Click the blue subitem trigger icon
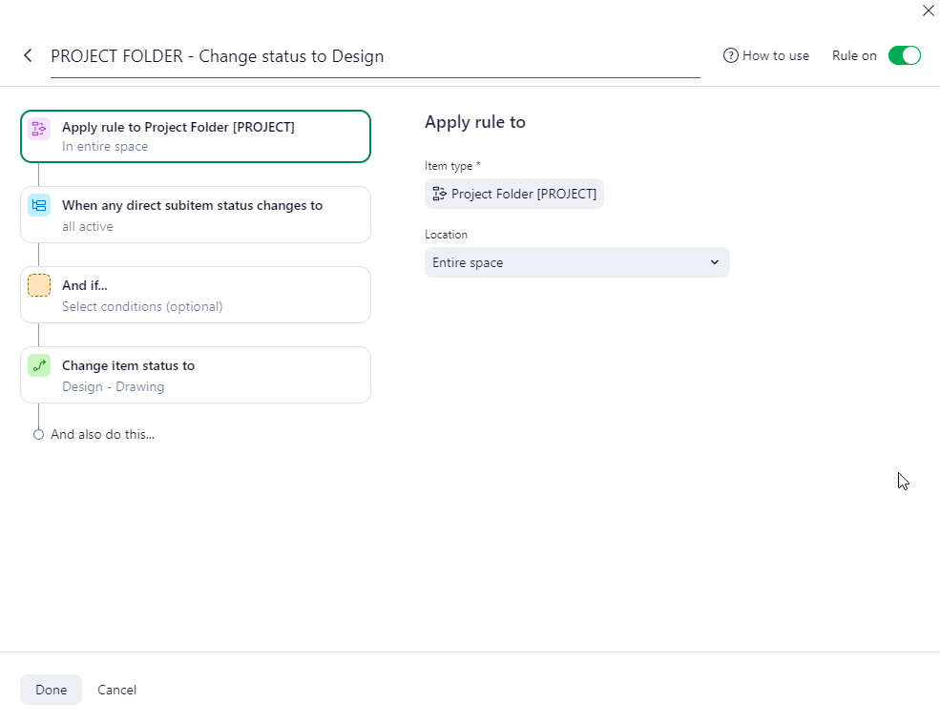This screenshot has height=723, width=940. (x=39, y=205)
